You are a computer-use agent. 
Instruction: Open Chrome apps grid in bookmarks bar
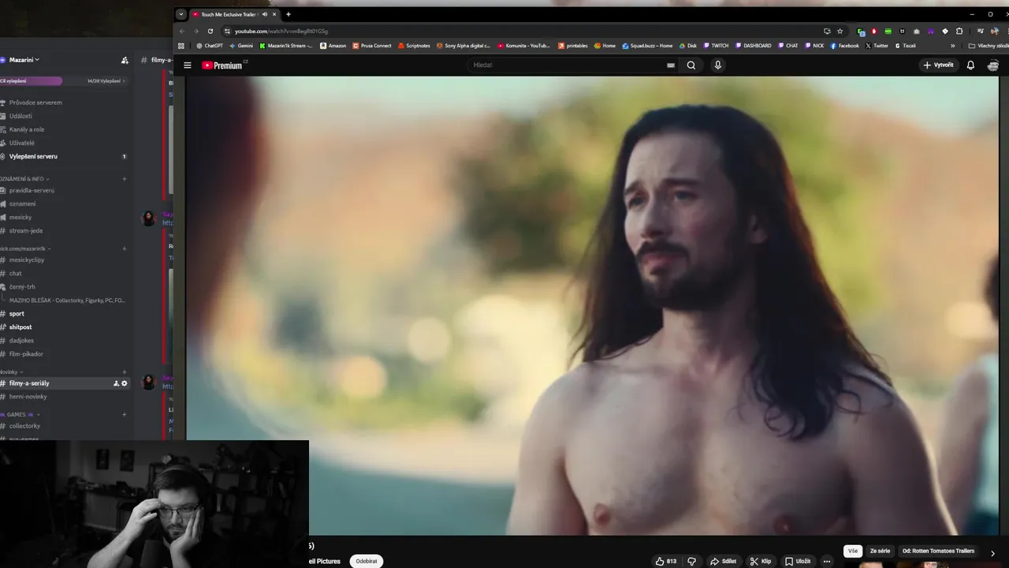pos(181,46)
